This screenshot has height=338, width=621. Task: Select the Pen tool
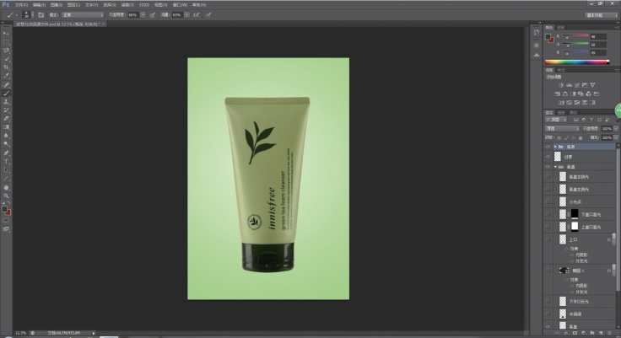(7, 153)
